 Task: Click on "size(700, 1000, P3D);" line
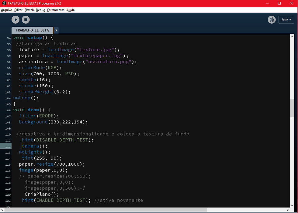pos(49,74)
